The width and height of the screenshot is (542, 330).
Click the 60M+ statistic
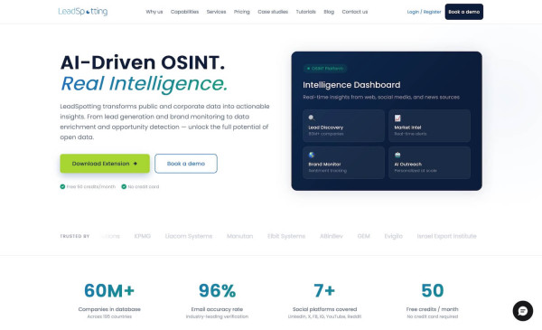109,290
